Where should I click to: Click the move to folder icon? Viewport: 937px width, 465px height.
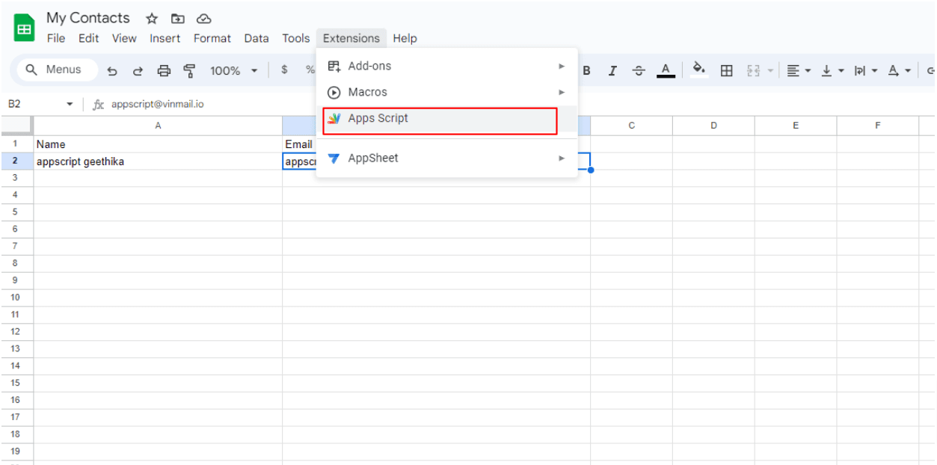(x=177, y=19)
